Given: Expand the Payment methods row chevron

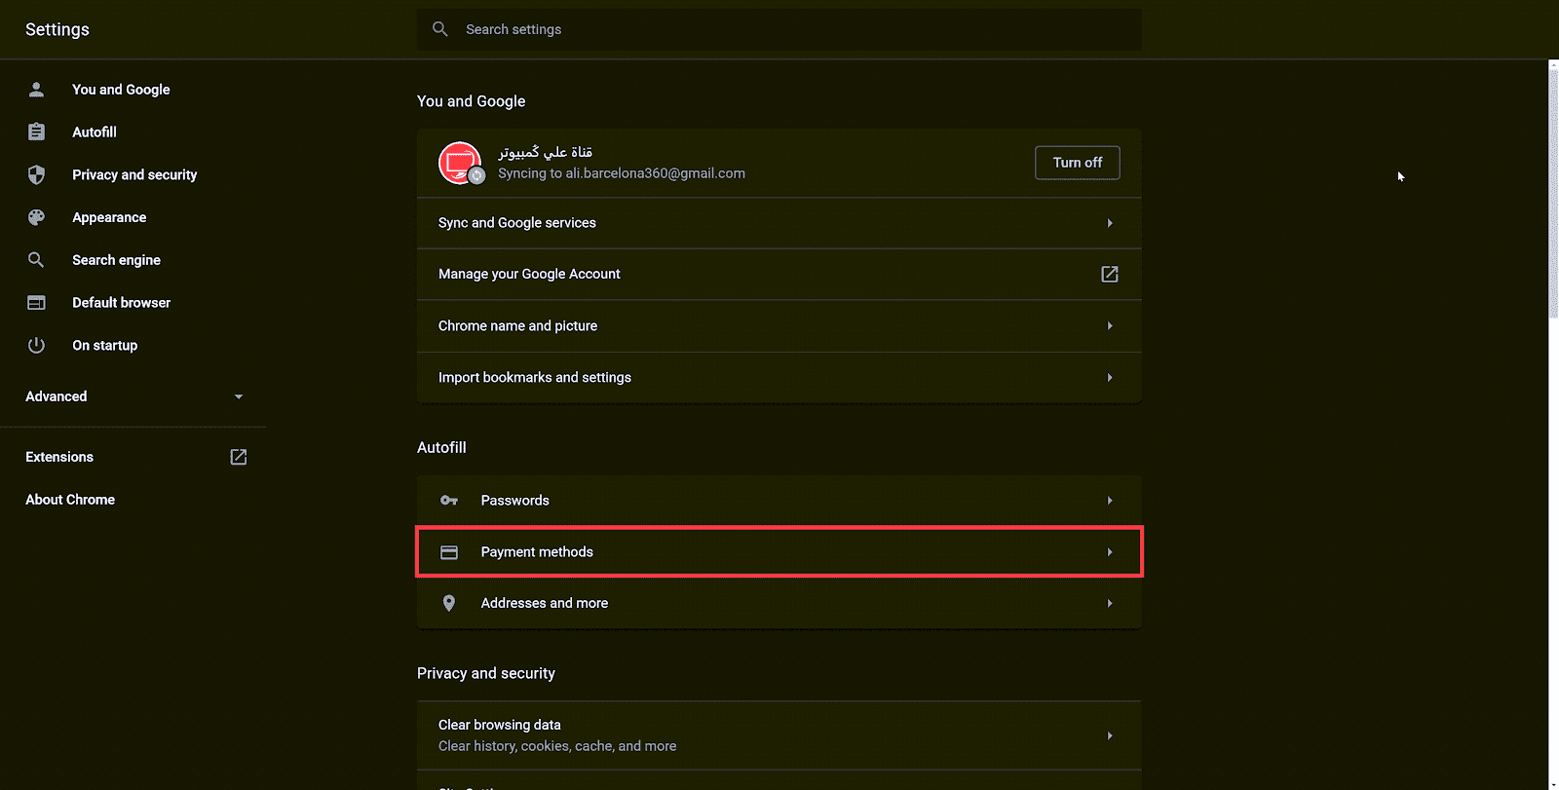Looking at the screenshot, I should tap(1110, 552).
